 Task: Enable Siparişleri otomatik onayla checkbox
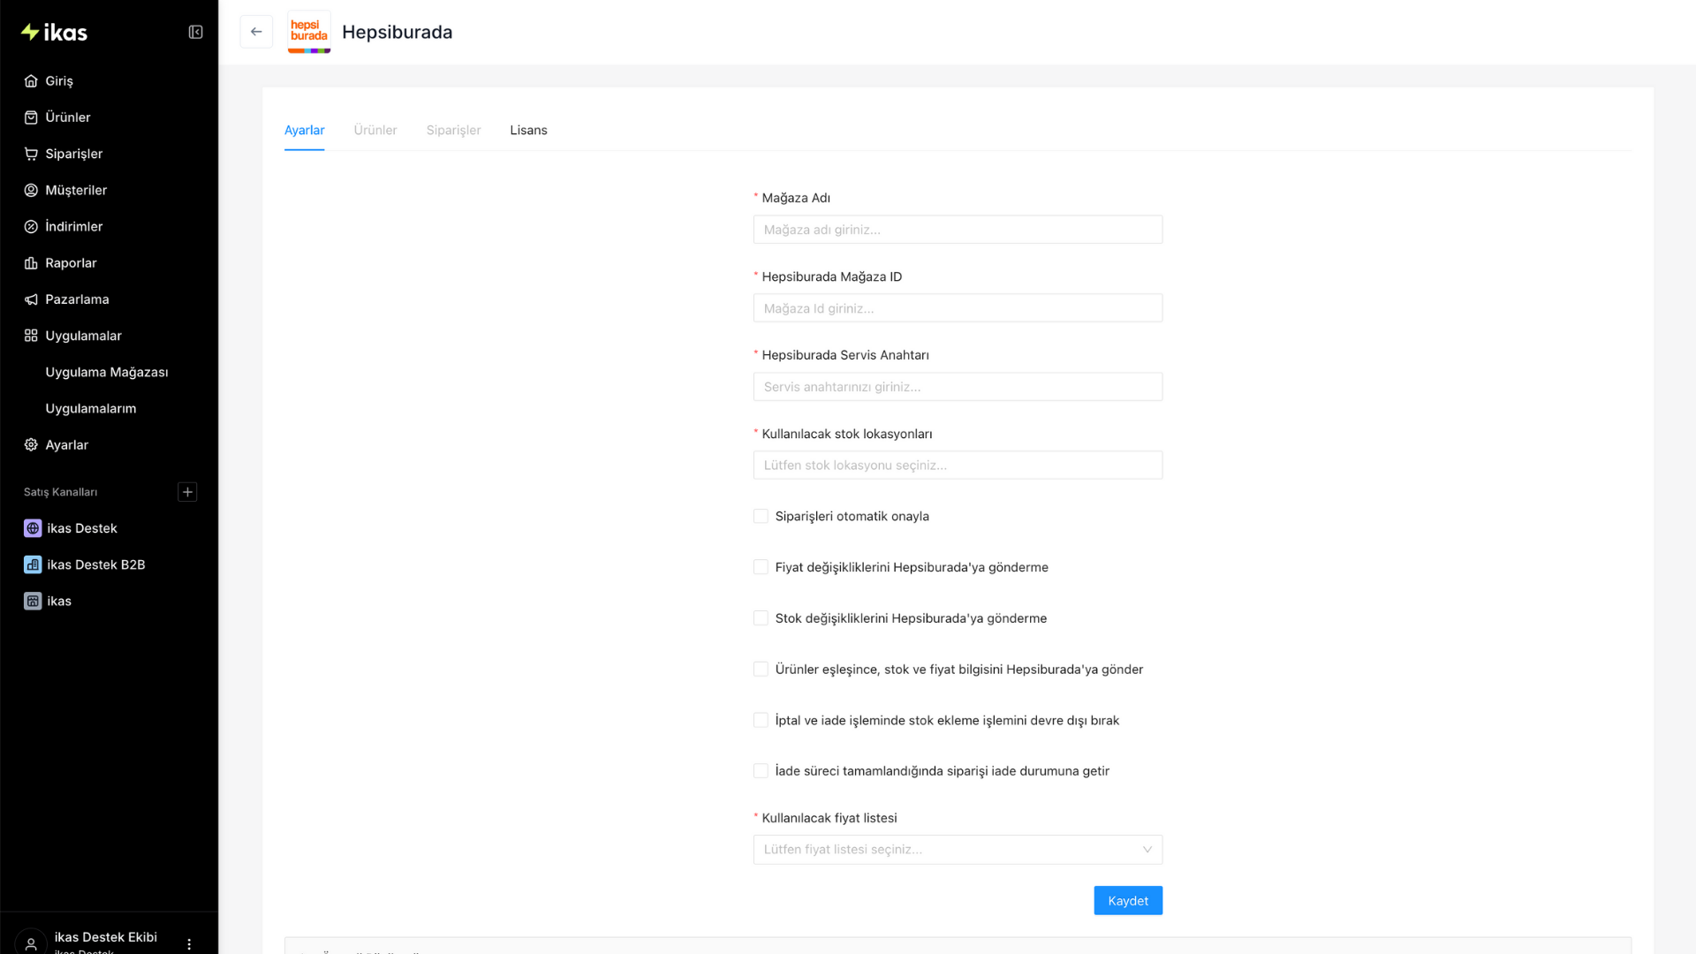(761, 517)
